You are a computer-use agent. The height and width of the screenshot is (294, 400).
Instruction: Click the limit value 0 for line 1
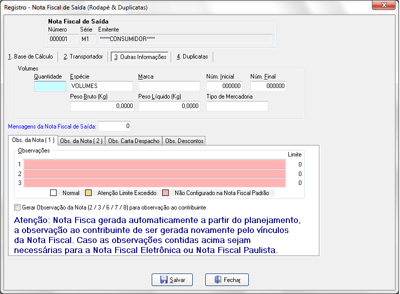(300, 164)
